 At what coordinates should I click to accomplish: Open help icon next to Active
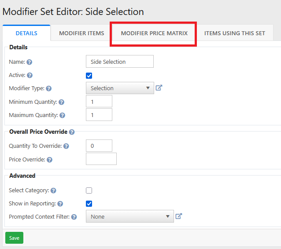coord(30,75)
